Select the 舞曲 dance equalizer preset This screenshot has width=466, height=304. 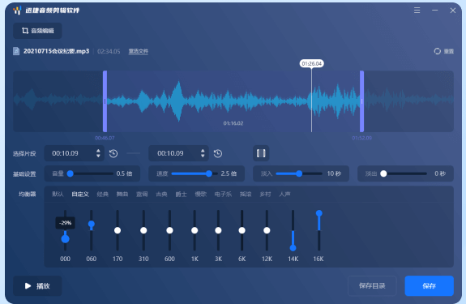(122, 194)
